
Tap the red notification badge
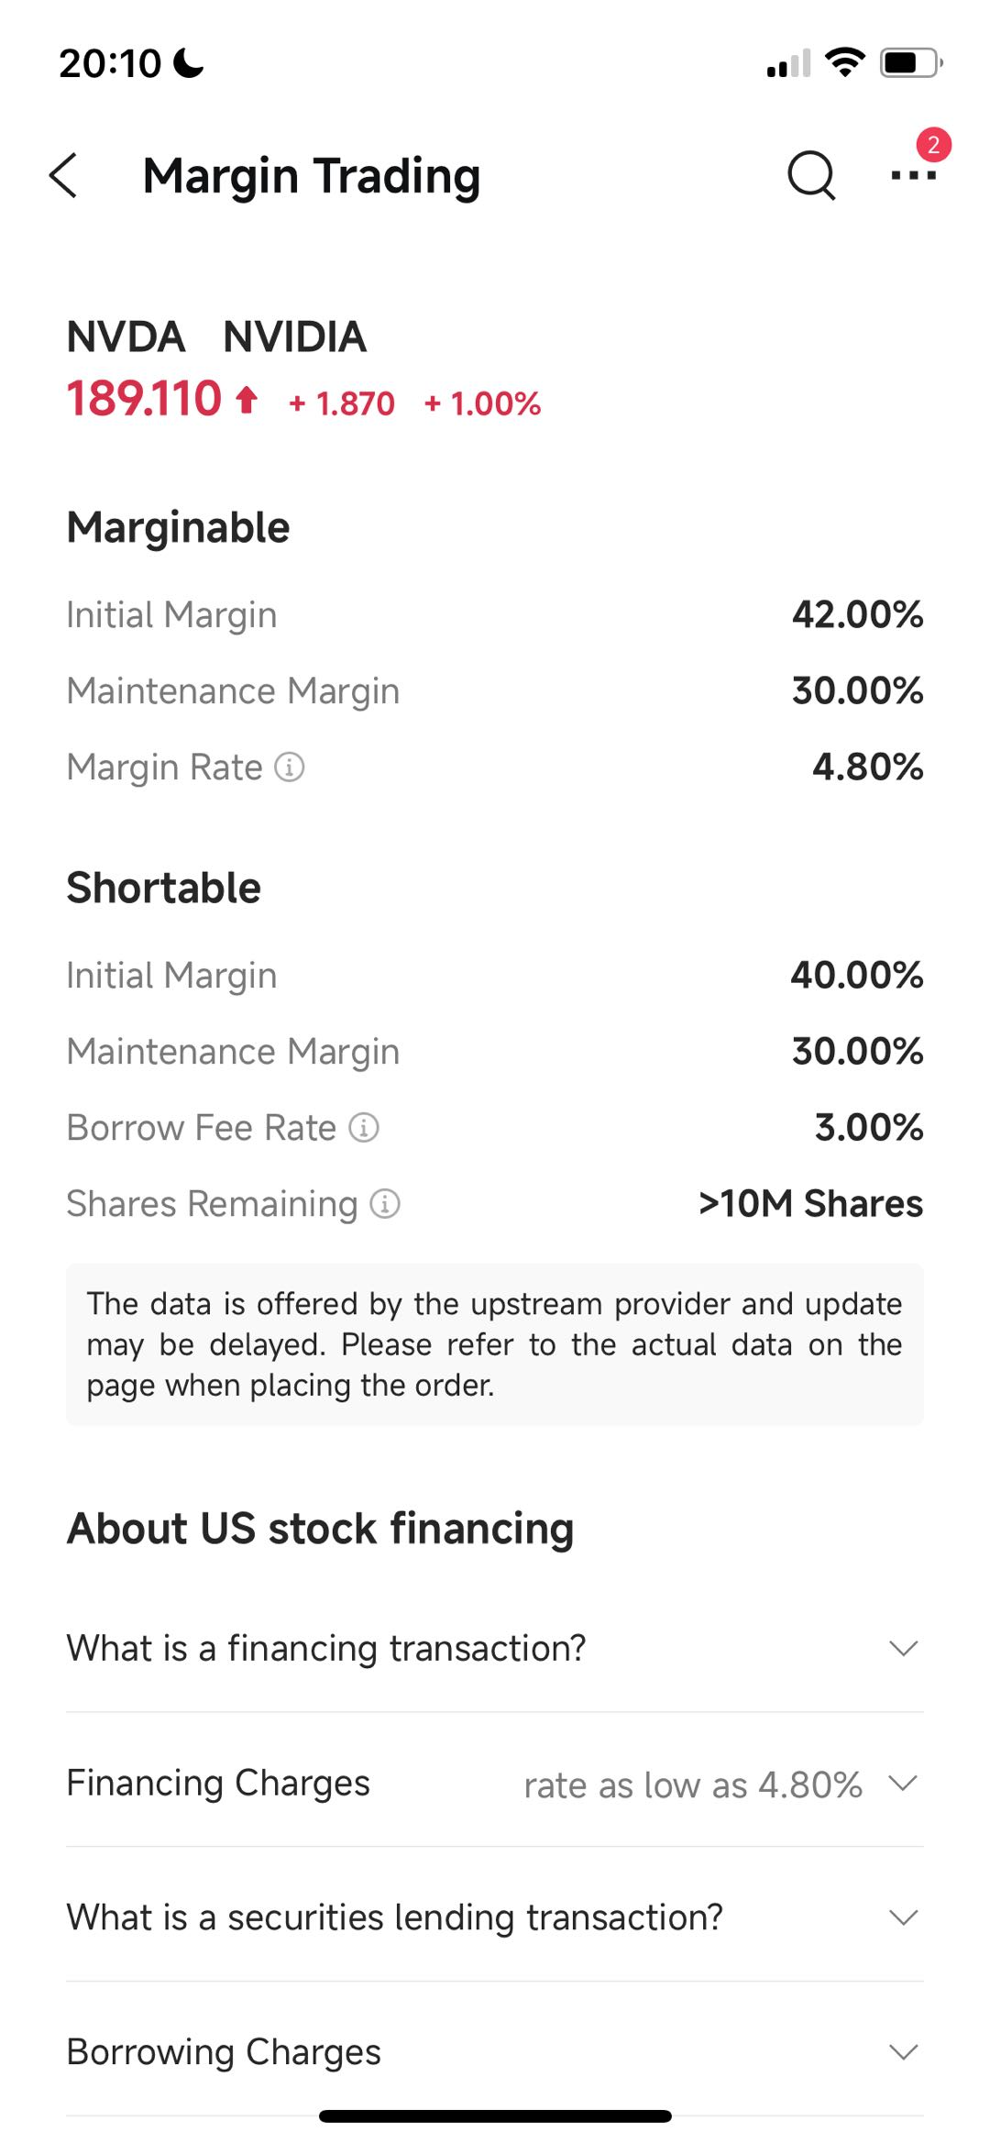933,145
